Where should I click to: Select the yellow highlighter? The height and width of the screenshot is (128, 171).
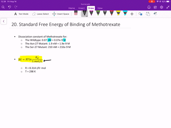118,13
